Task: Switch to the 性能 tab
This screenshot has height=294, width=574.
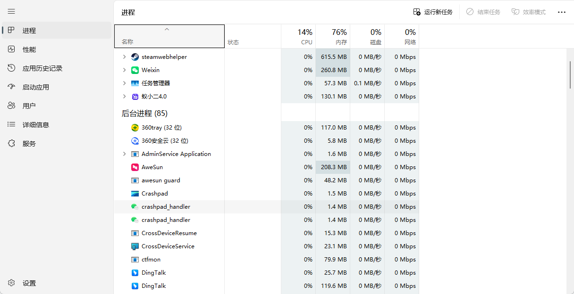Action: point(29,49)
